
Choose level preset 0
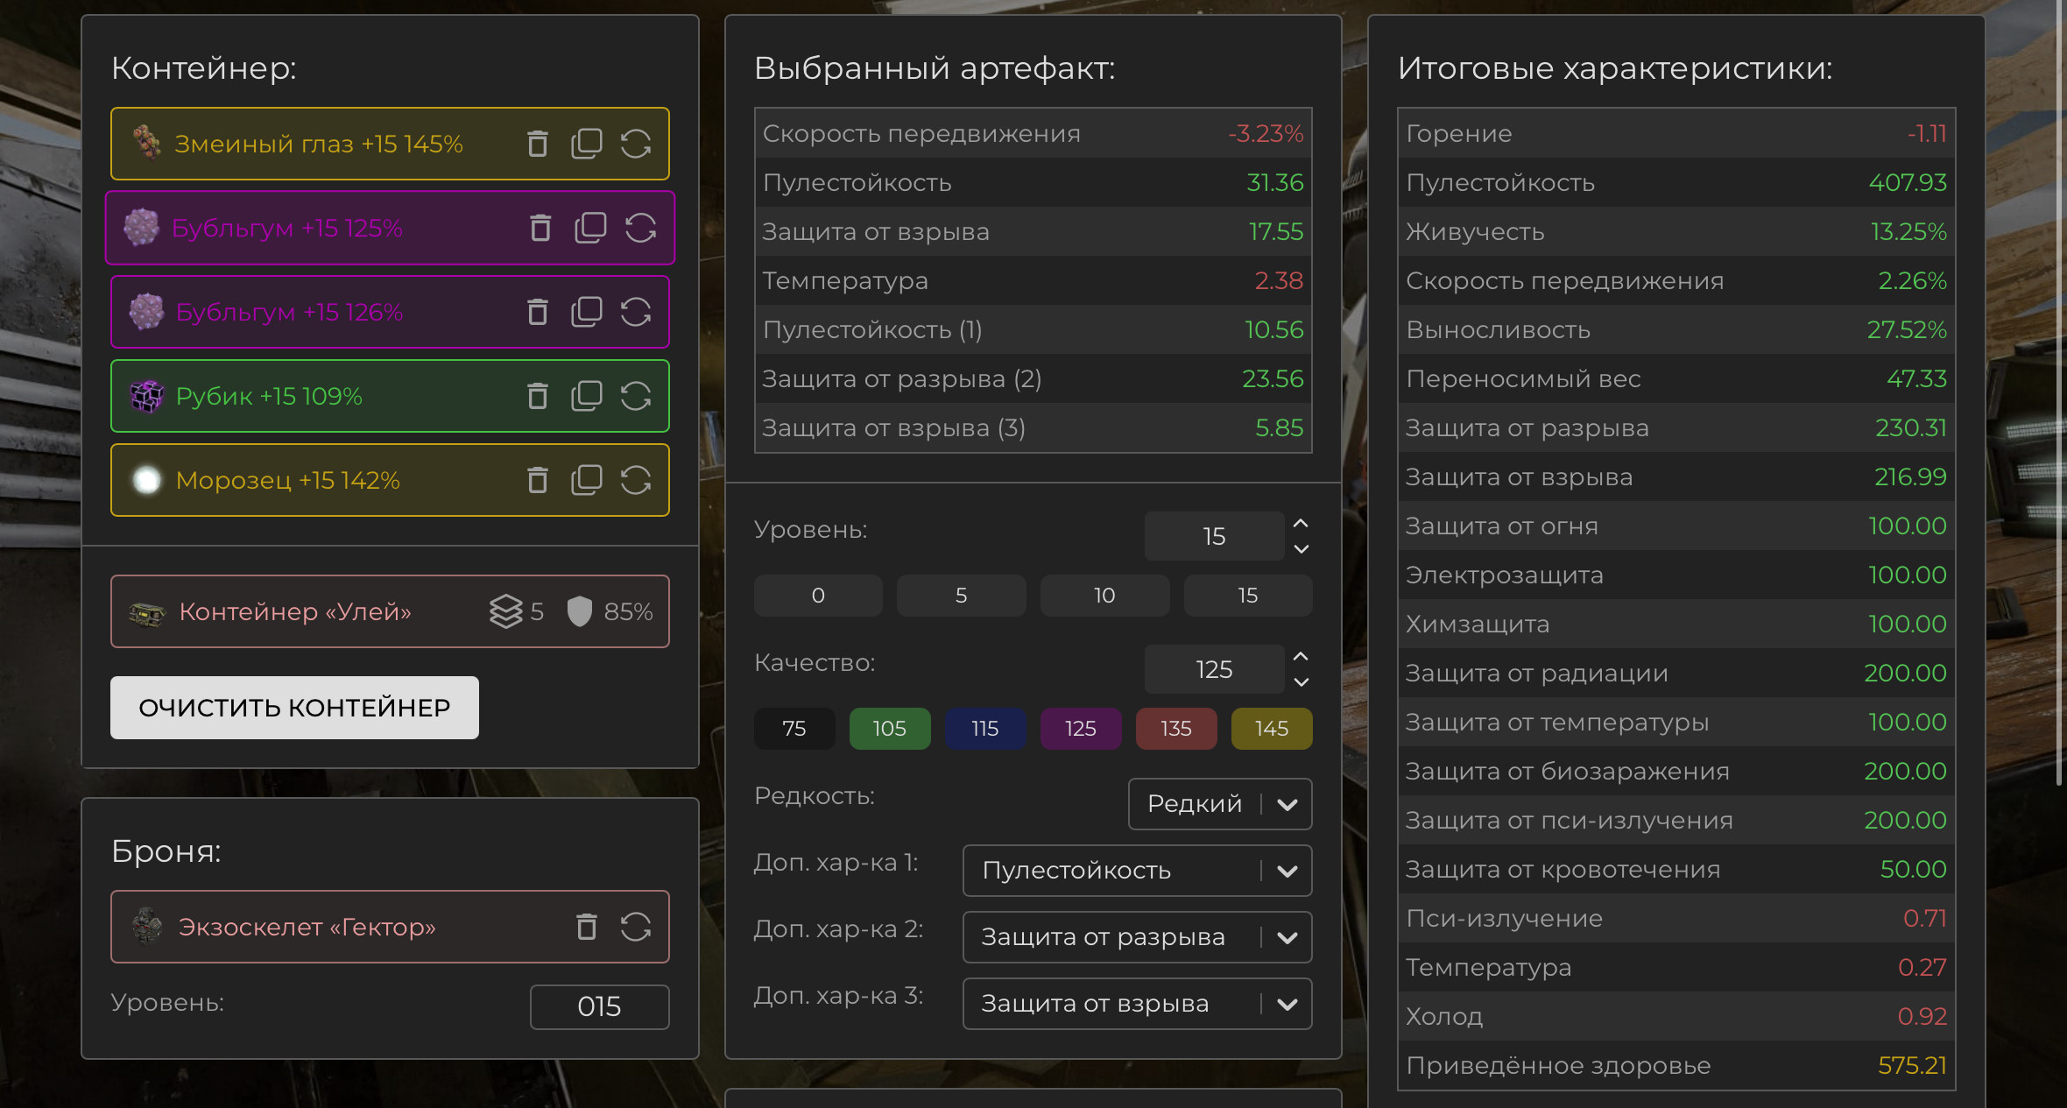pyautogui.click(x=818, y=596)
